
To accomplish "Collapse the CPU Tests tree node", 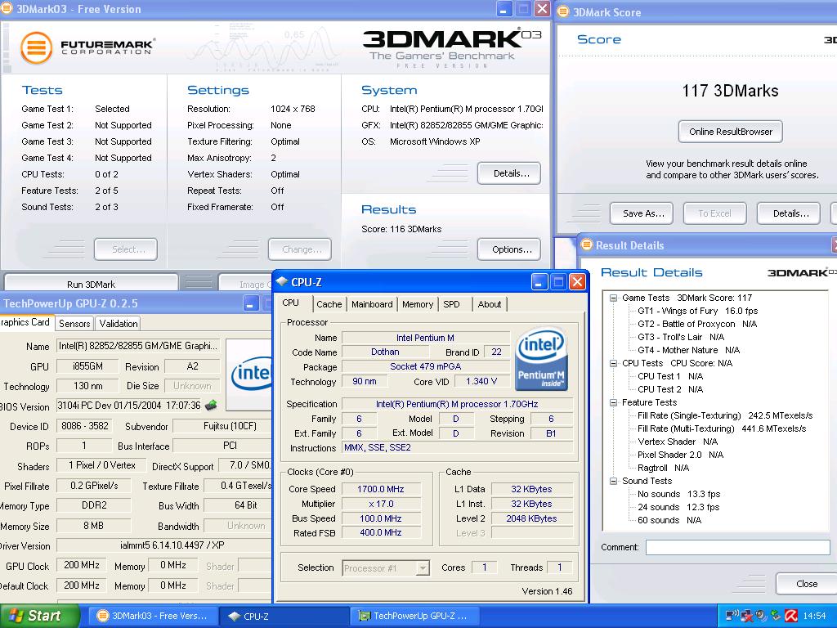I will tap(613, 363).
